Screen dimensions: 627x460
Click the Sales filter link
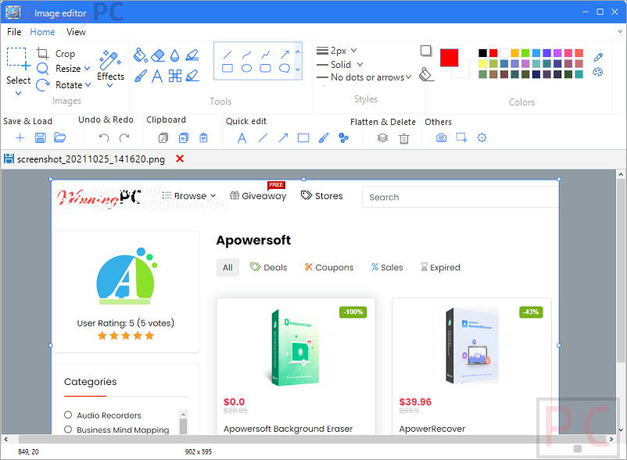[x=387, y=267]
